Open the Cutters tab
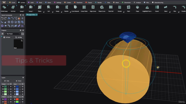The image size is (186, 104). click(68, 3)
